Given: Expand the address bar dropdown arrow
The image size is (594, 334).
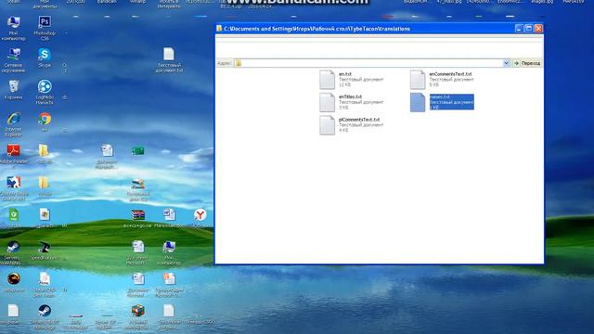Looking at the screenshot, I should point(506,63).
